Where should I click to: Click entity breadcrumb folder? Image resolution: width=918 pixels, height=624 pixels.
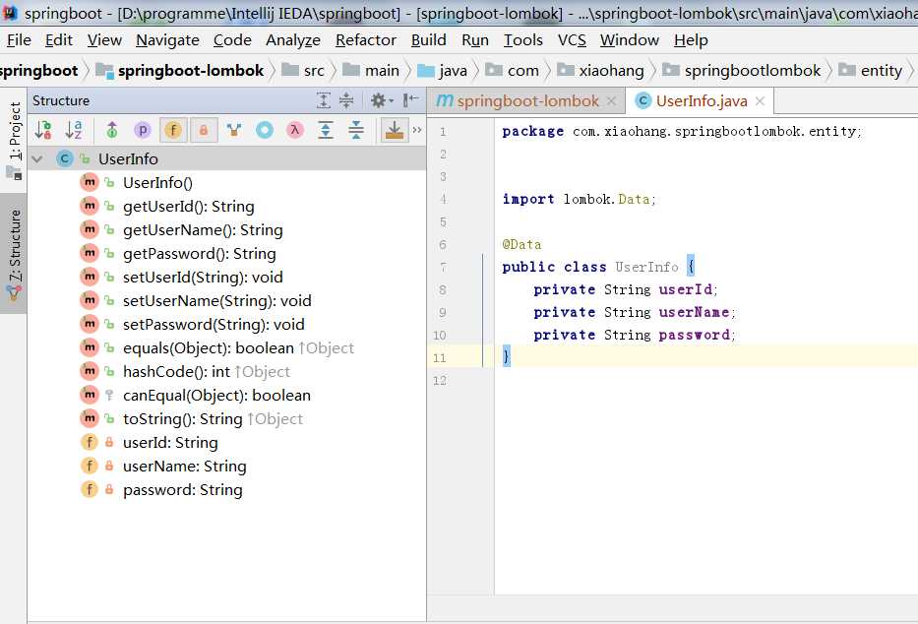coord(871,70)
